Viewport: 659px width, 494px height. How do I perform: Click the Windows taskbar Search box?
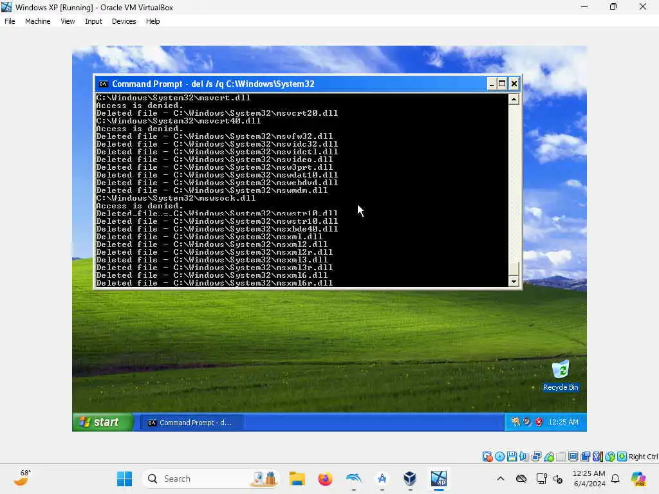tap(210, 479)
